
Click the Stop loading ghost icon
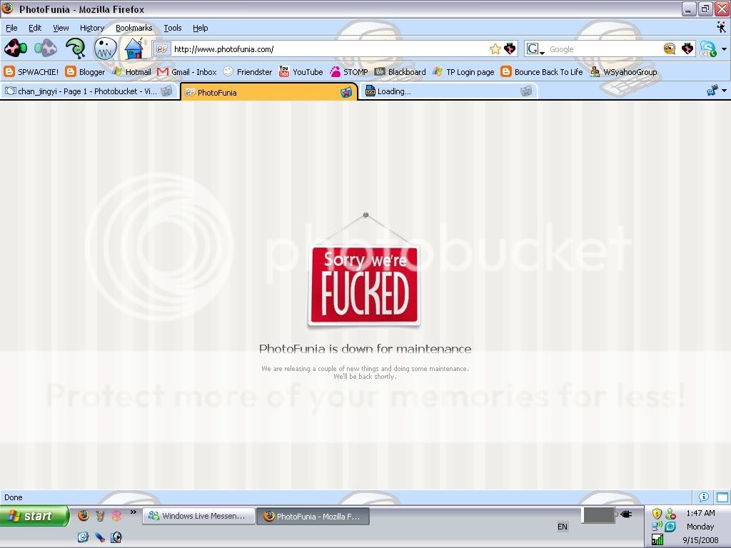(x=105, y=48)
